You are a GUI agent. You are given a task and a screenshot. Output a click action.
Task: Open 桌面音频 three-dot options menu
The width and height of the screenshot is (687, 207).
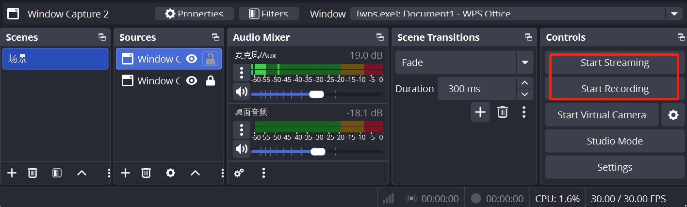[241, 129]
